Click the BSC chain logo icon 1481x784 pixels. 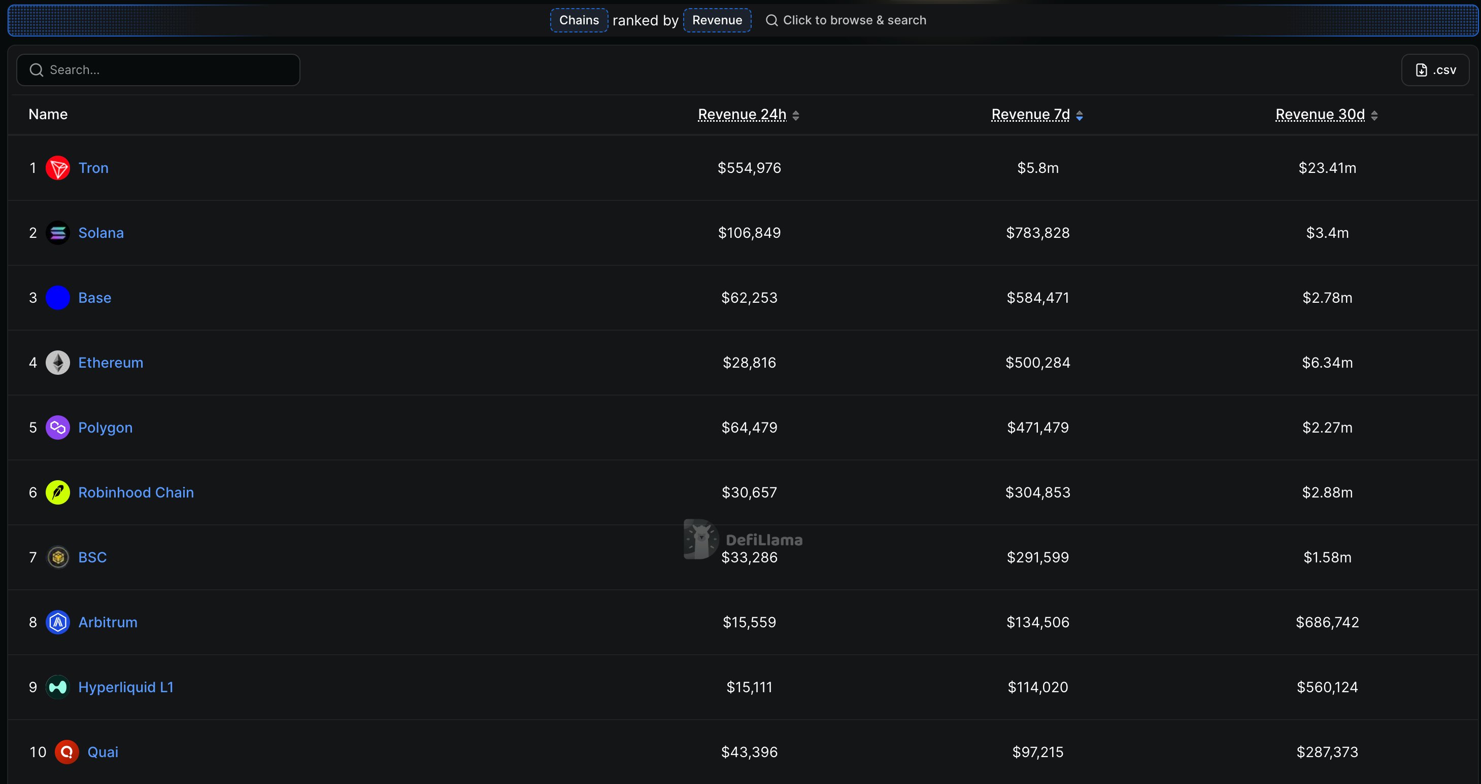click(57, 557)
